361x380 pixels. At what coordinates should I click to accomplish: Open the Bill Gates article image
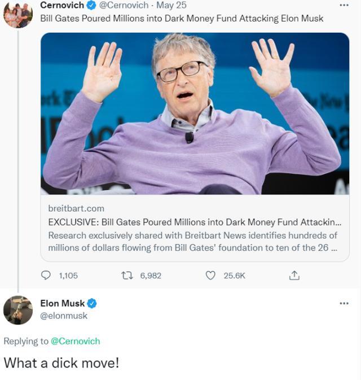[x=195, y=113]
